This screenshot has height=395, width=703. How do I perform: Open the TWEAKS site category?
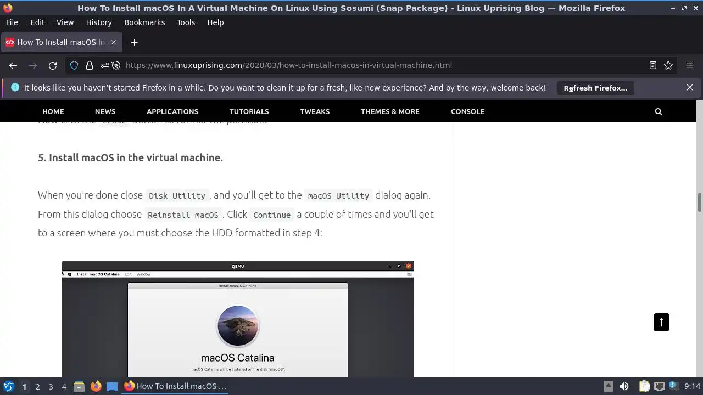click(315, 111)
